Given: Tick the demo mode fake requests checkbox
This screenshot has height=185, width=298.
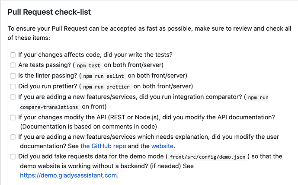Looking at the screenshot, I should 13,157.
